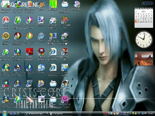Show hidden tray icons with the arrow
This screenshot has width=155, height=116.
[x=130, y=114]
